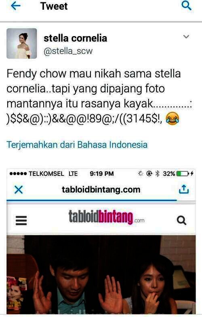Image resolution: width=202 pixels, height=317 pixels.
Task: Open the article photo of couple
Action: pyautogui.click(x=101, y=274)
